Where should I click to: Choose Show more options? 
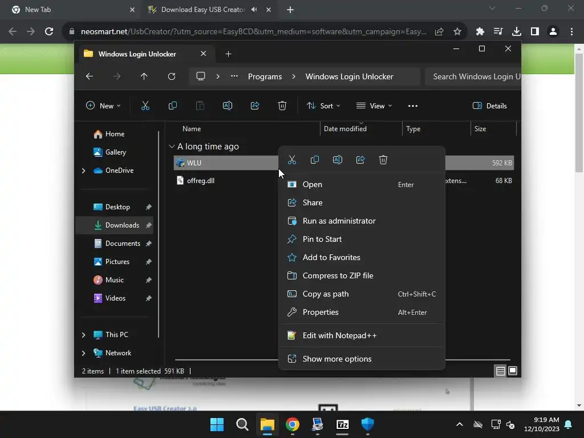(362, 359)
